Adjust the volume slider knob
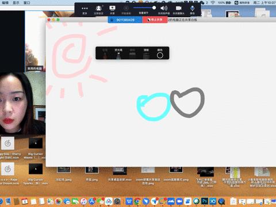 tap(154, 7)
